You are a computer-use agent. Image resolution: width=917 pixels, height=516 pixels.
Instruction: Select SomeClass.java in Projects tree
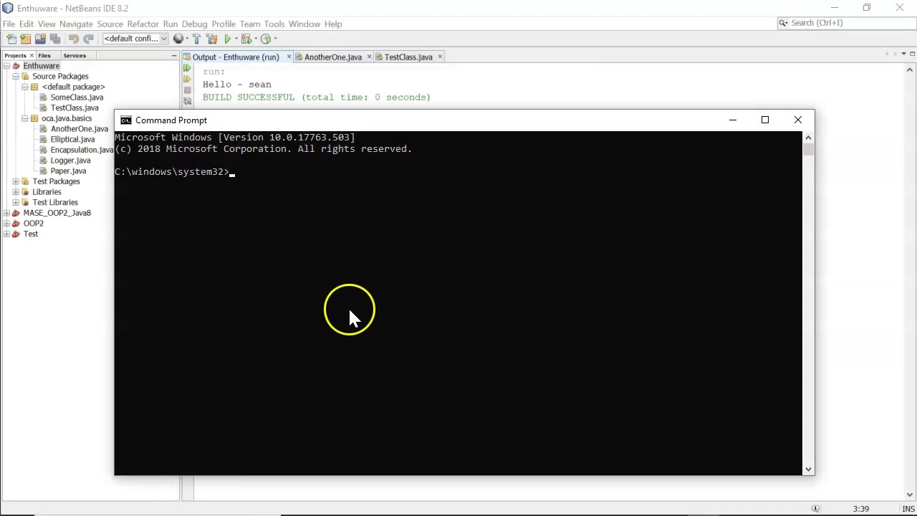click(x=77, y=97)
